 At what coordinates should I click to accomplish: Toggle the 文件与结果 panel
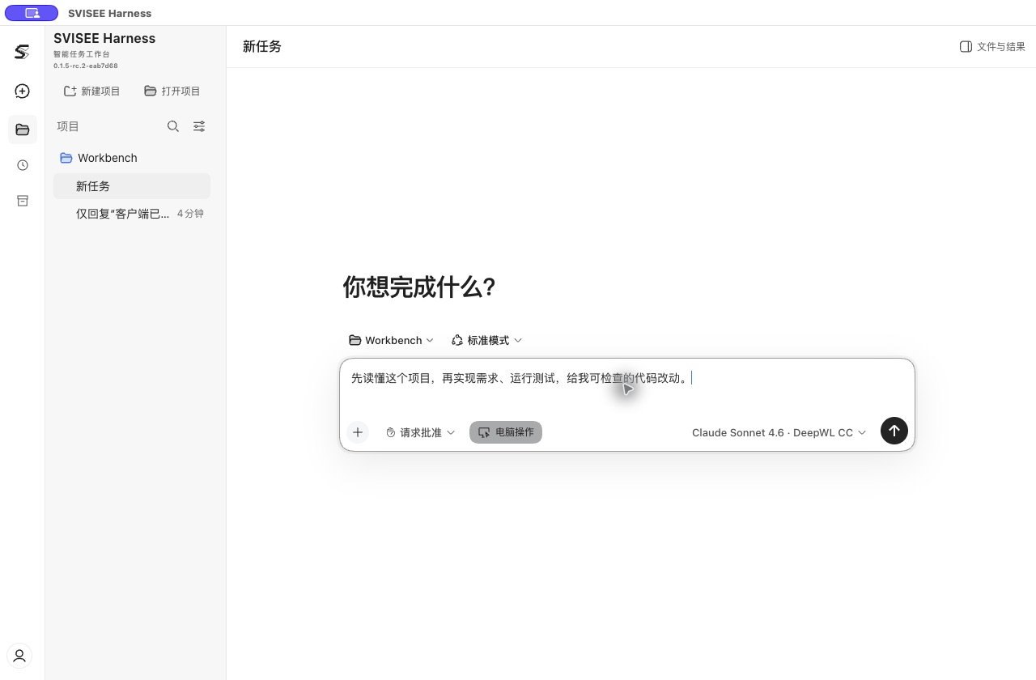coord(992,47)
